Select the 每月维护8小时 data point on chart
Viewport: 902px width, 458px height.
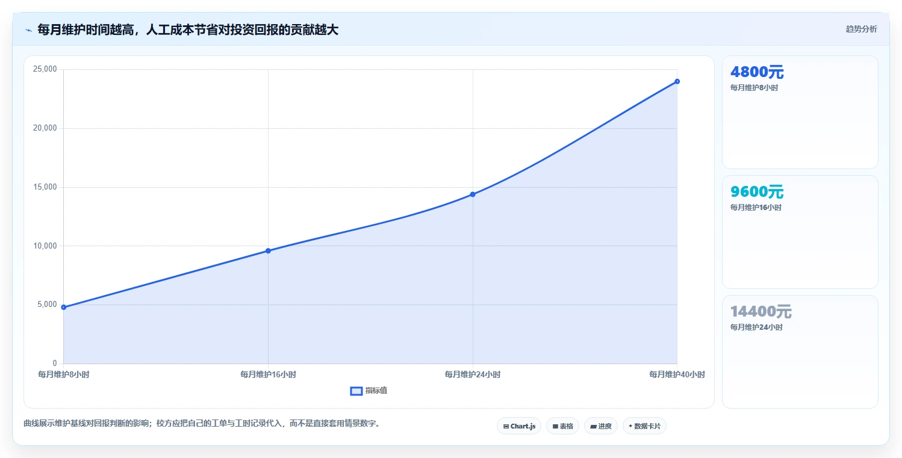(x=63, y=307)
